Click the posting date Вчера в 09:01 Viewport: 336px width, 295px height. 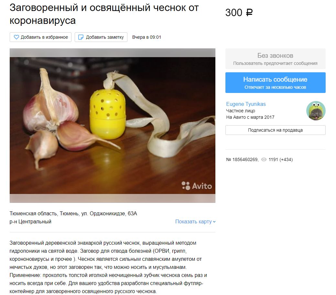click(146, 37)
